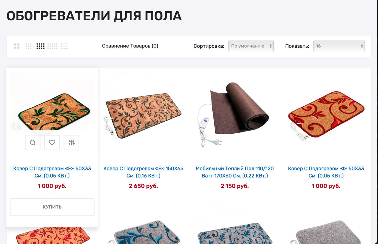Open Ковер С Подогревом «E» 50X33 link

pos(52,172)
